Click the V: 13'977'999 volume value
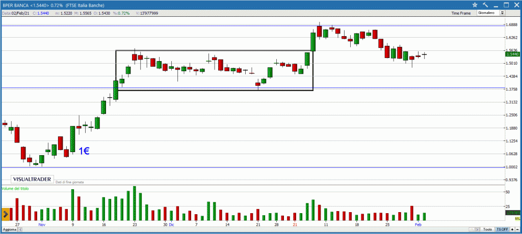The image size is (522, 234). tap(147, 13)
